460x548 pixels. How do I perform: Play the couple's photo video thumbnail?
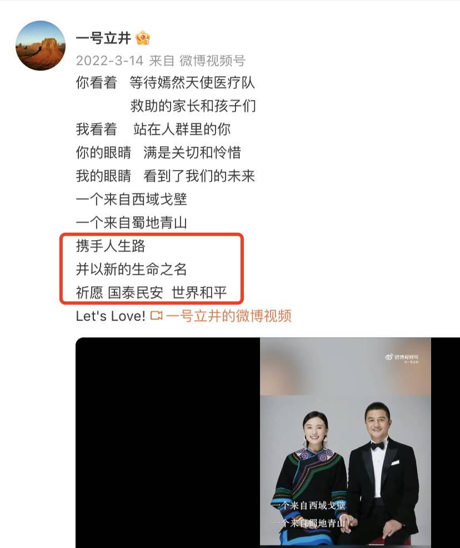point(346,442)
